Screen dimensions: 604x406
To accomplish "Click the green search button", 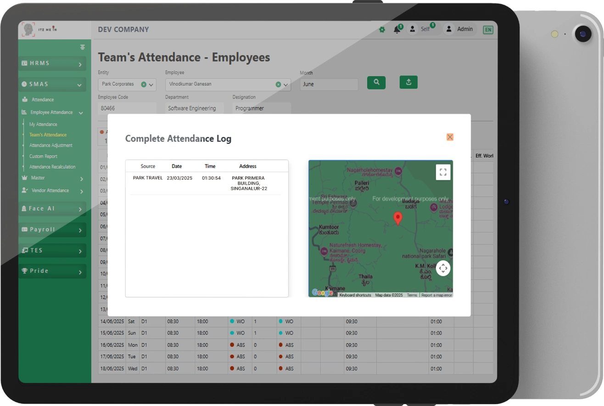I will point(376,83).
